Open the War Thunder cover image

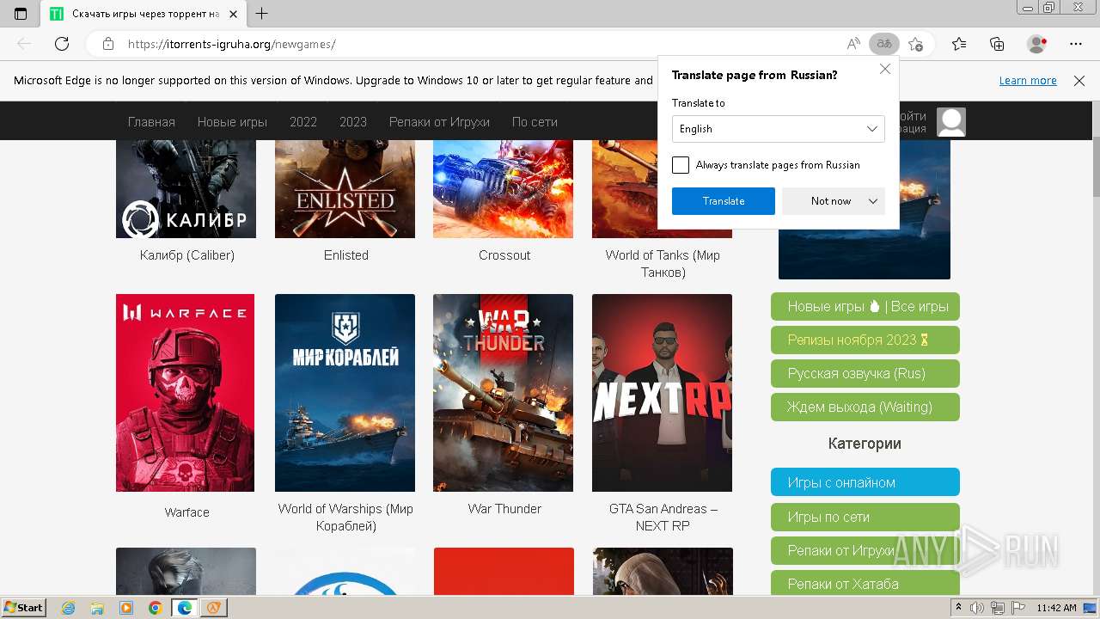pyautogui.click(x=503, y=393)
